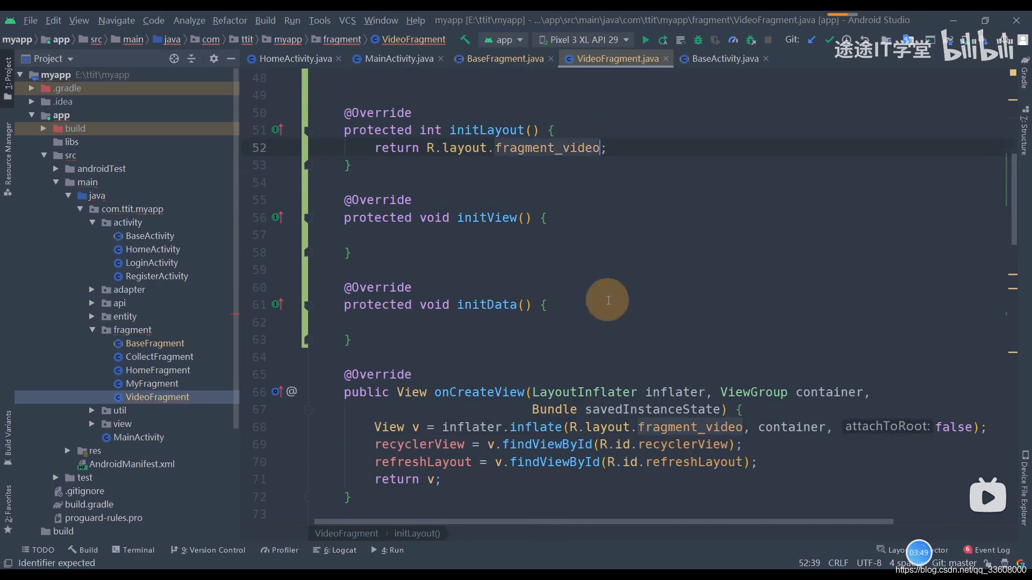Click the UTF-8 encoding status entry
This screenshot has height=580, width=1032.
coord(869,562)
